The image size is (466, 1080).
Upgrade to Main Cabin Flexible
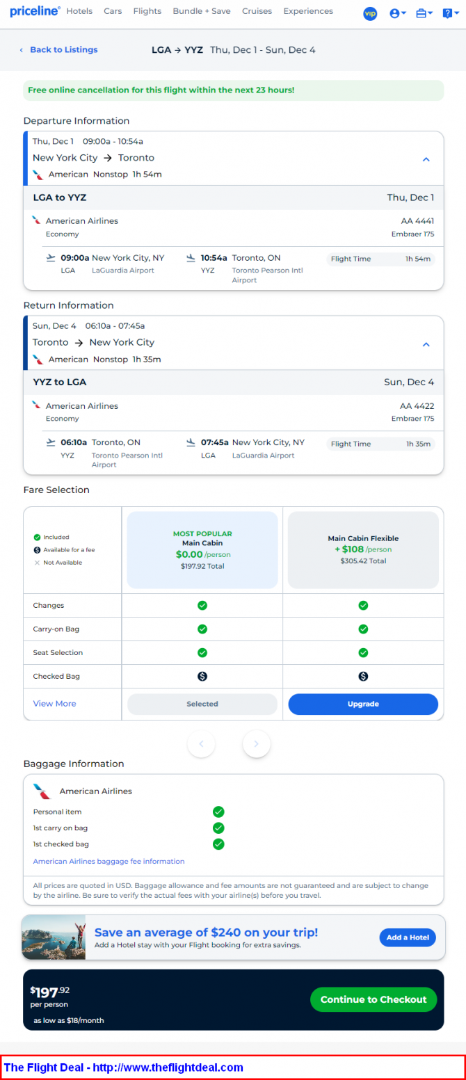click(x=363, y=704)
